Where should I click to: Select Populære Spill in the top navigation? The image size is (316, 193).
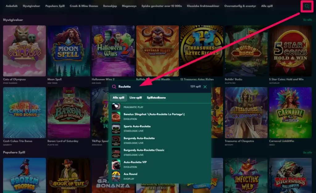55,6
